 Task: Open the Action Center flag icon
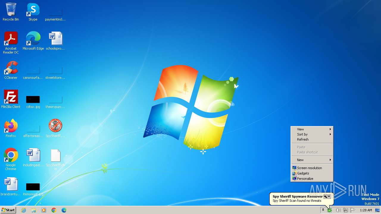353,210
